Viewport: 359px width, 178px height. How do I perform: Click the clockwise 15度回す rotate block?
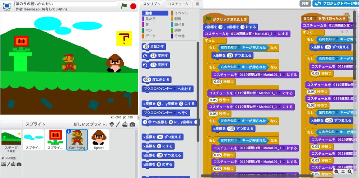coord(156,56)
